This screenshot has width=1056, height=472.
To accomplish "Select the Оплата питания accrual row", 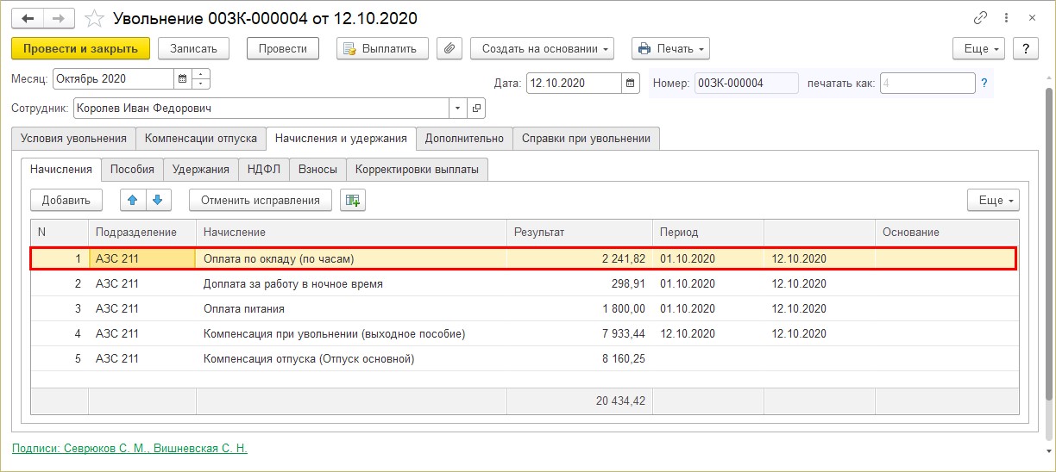I will point(524,308).
